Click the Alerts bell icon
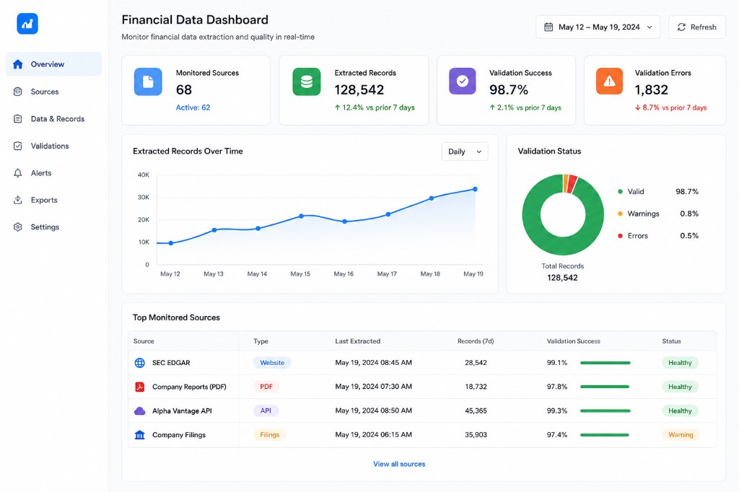This screenshot has height=492, width=739. tap(18, 173)
